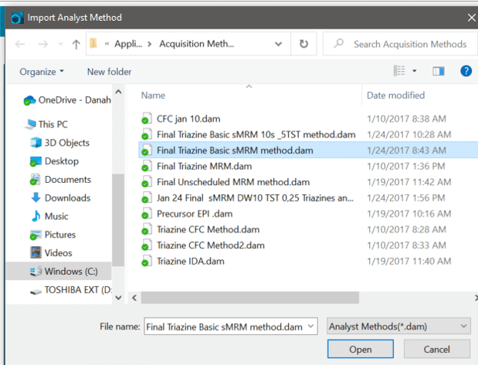Screen dimensions: 478x365
Task: Open recent locations chevron
Action: (x=61, y=44)
